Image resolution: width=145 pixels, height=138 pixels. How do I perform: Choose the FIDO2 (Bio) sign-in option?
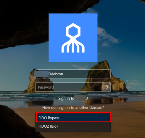[73, 126]
